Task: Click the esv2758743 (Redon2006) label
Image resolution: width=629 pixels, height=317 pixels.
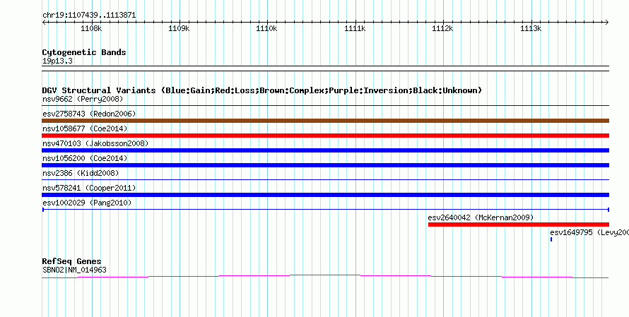Action: coord(89,114)
